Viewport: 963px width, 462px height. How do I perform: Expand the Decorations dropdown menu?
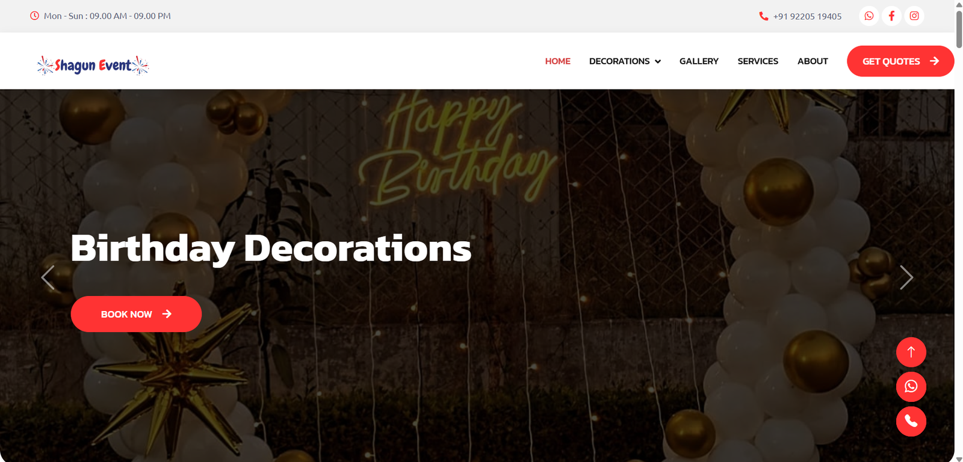[x=625, y=61]
